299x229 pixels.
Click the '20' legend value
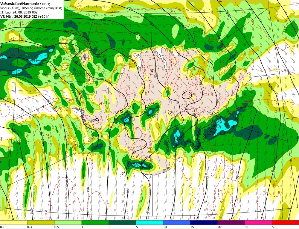point(219,227)
